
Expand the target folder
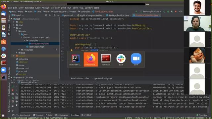(14, 56)
